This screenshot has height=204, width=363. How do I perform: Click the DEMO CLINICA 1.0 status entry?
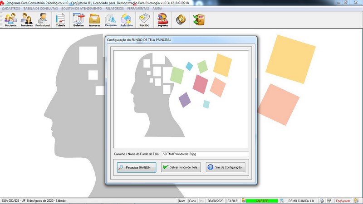(301, 201)
